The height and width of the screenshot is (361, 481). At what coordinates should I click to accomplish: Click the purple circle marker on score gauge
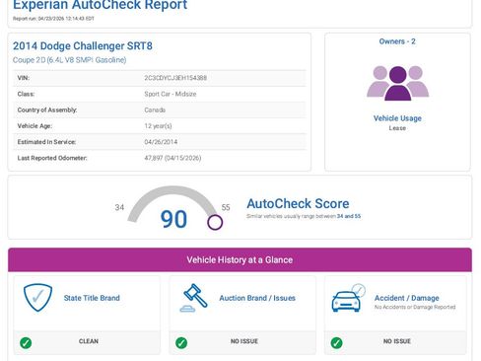[x=215, y=222]
